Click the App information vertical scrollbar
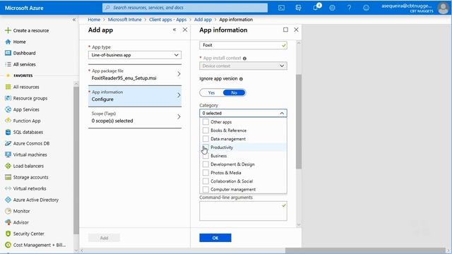The image size is (452, 254). [299, 121]
